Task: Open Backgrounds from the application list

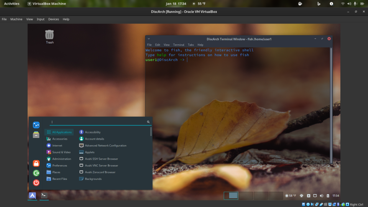Action: [x=90, y=179]
